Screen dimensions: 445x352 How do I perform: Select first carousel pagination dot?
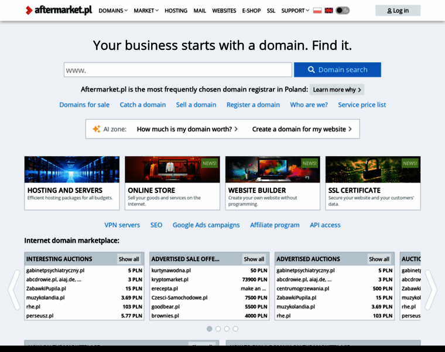point(210,329)
